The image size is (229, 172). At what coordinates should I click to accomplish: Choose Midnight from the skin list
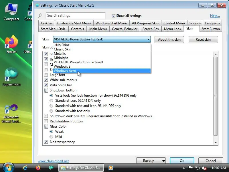102,58
